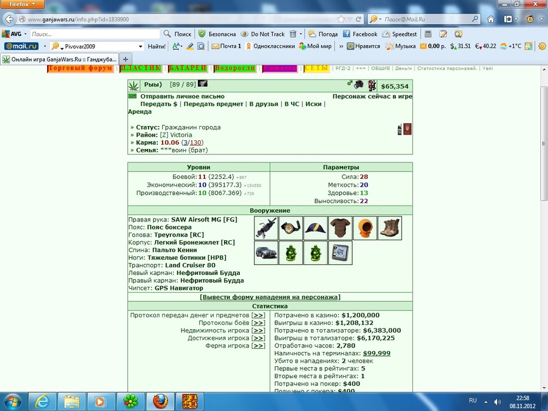Click the Land Cruiser 80 car icon
Viewport: 548px width, 411px height.
(x=266, y=253)
